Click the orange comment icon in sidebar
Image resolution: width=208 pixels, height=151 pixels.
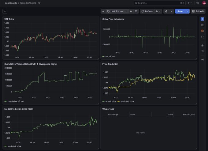click(x=202, y=31)
